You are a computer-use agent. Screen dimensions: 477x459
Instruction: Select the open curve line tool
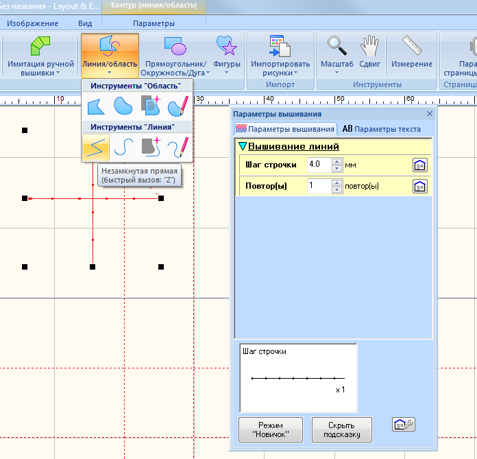[x=123, y=147]
